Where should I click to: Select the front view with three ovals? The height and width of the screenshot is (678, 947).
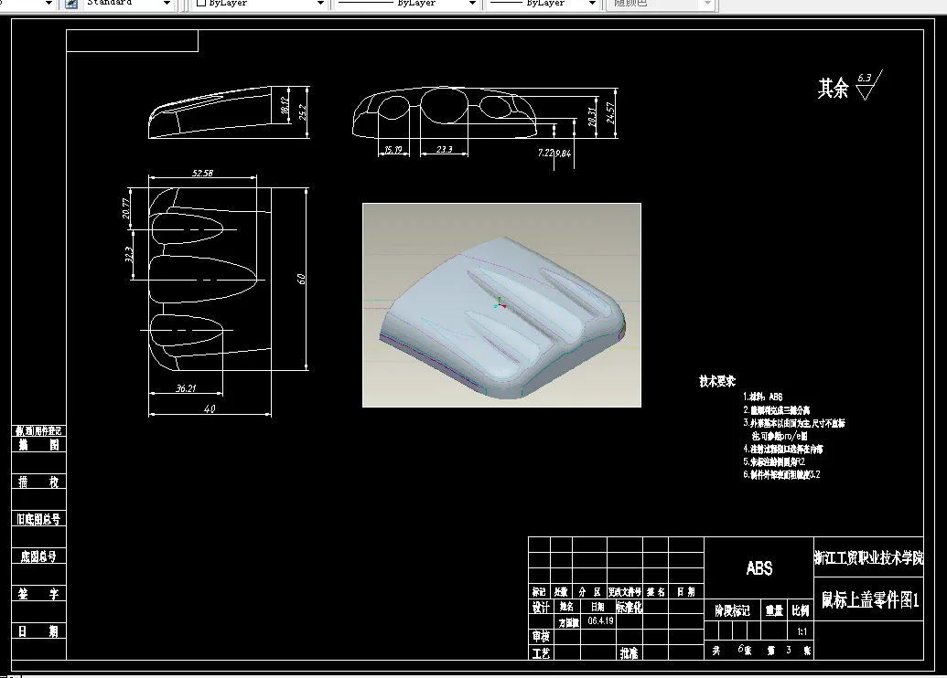click(x=445, y=112)
